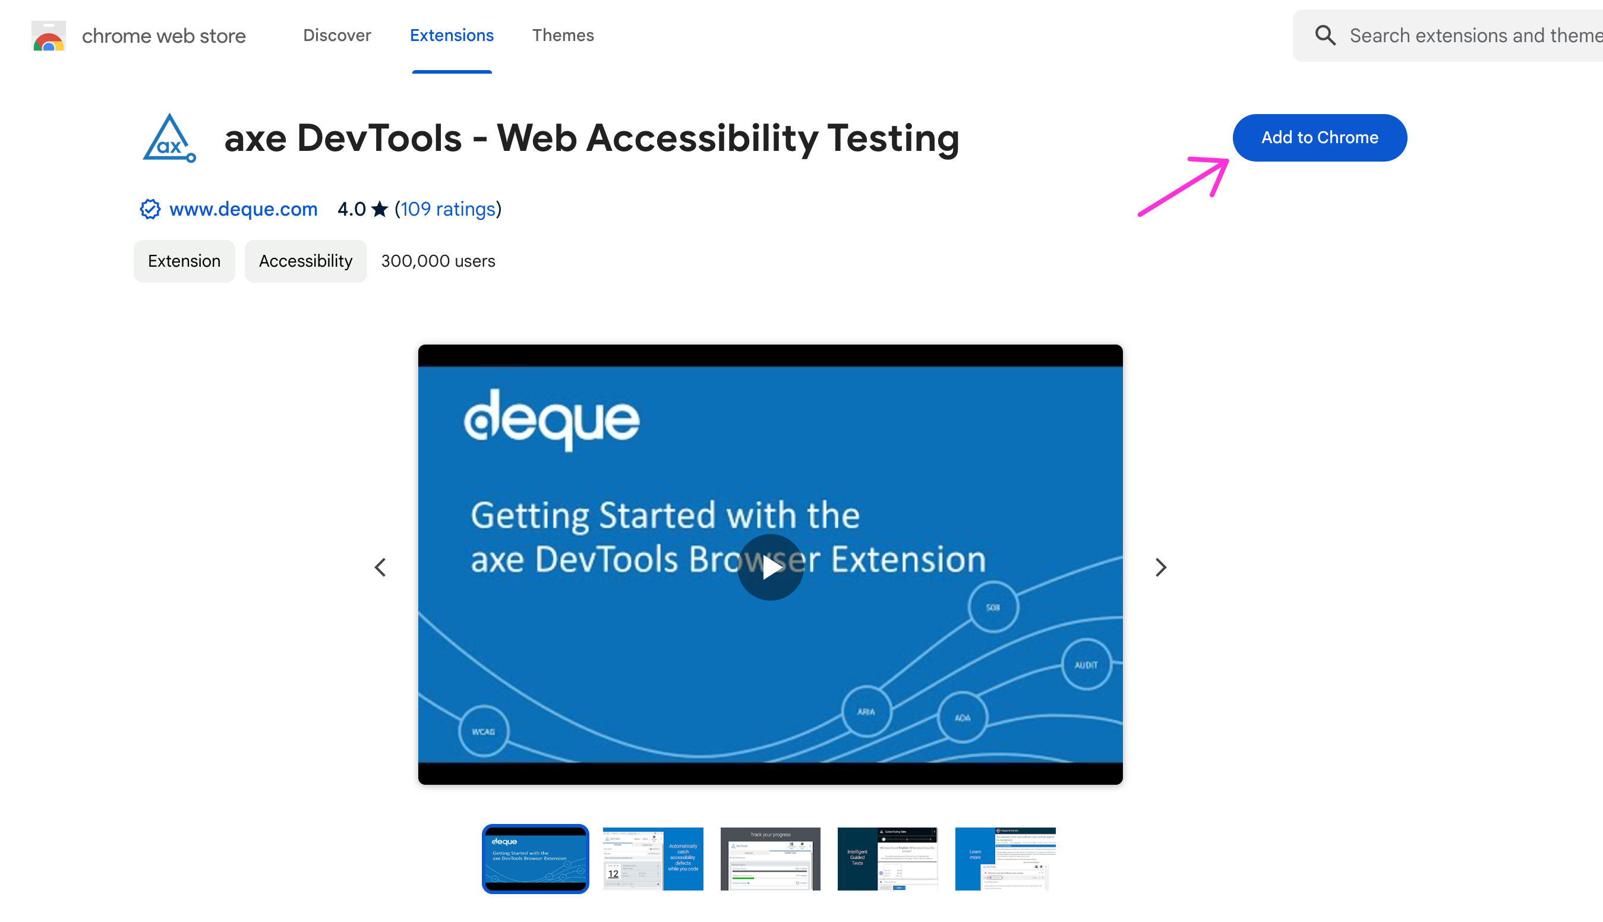Open the Themes tab

pyautogui.click(x=563, y=36)
